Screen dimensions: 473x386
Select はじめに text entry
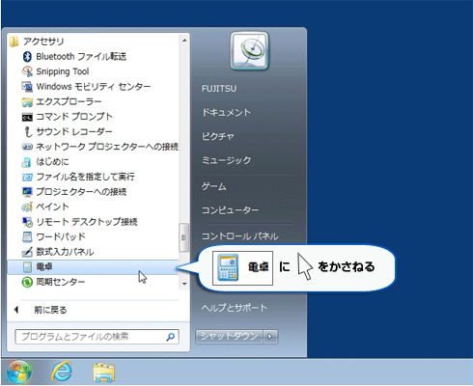coord(52,162)
